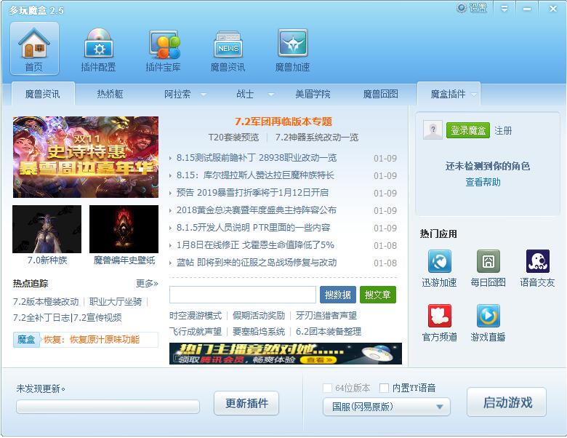Switch to the 阿拉索 tab

point(177,94)
